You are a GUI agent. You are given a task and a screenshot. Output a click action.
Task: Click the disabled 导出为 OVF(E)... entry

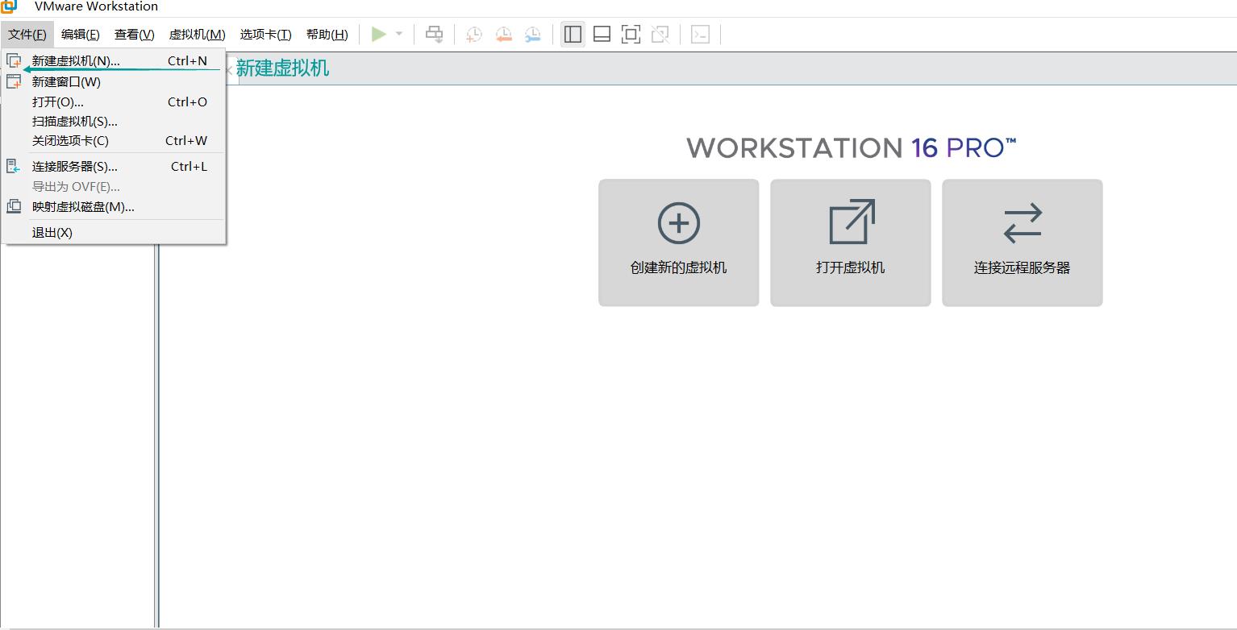[x=114, y=186]
